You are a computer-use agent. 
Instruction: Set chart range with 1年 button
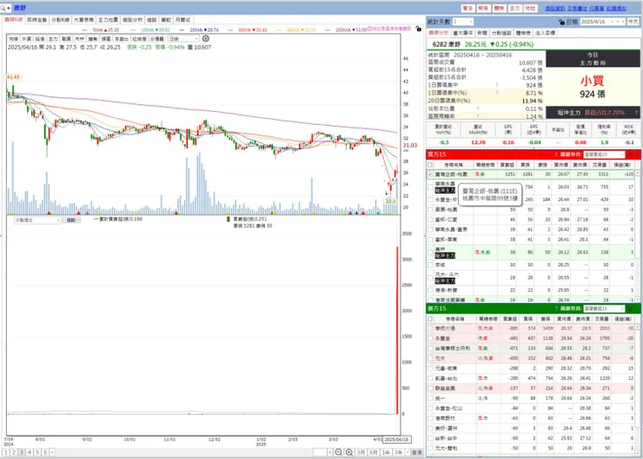pyautogui.click(x=387, y=452)
